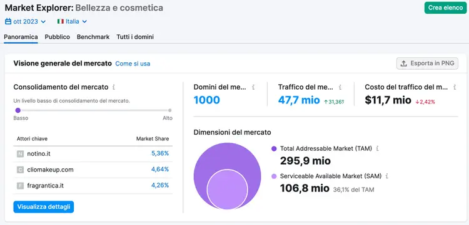
Task: Open info icon beside Costo del traffico
Action: 455,87
